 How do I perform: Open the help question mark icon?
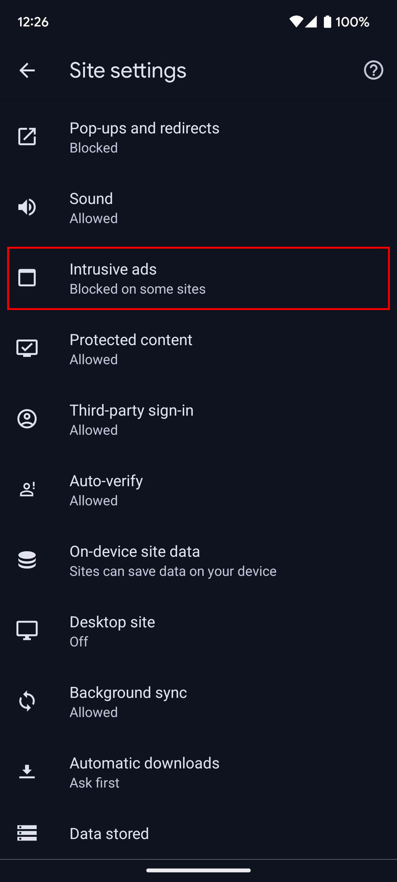click(x=373, y=70)
